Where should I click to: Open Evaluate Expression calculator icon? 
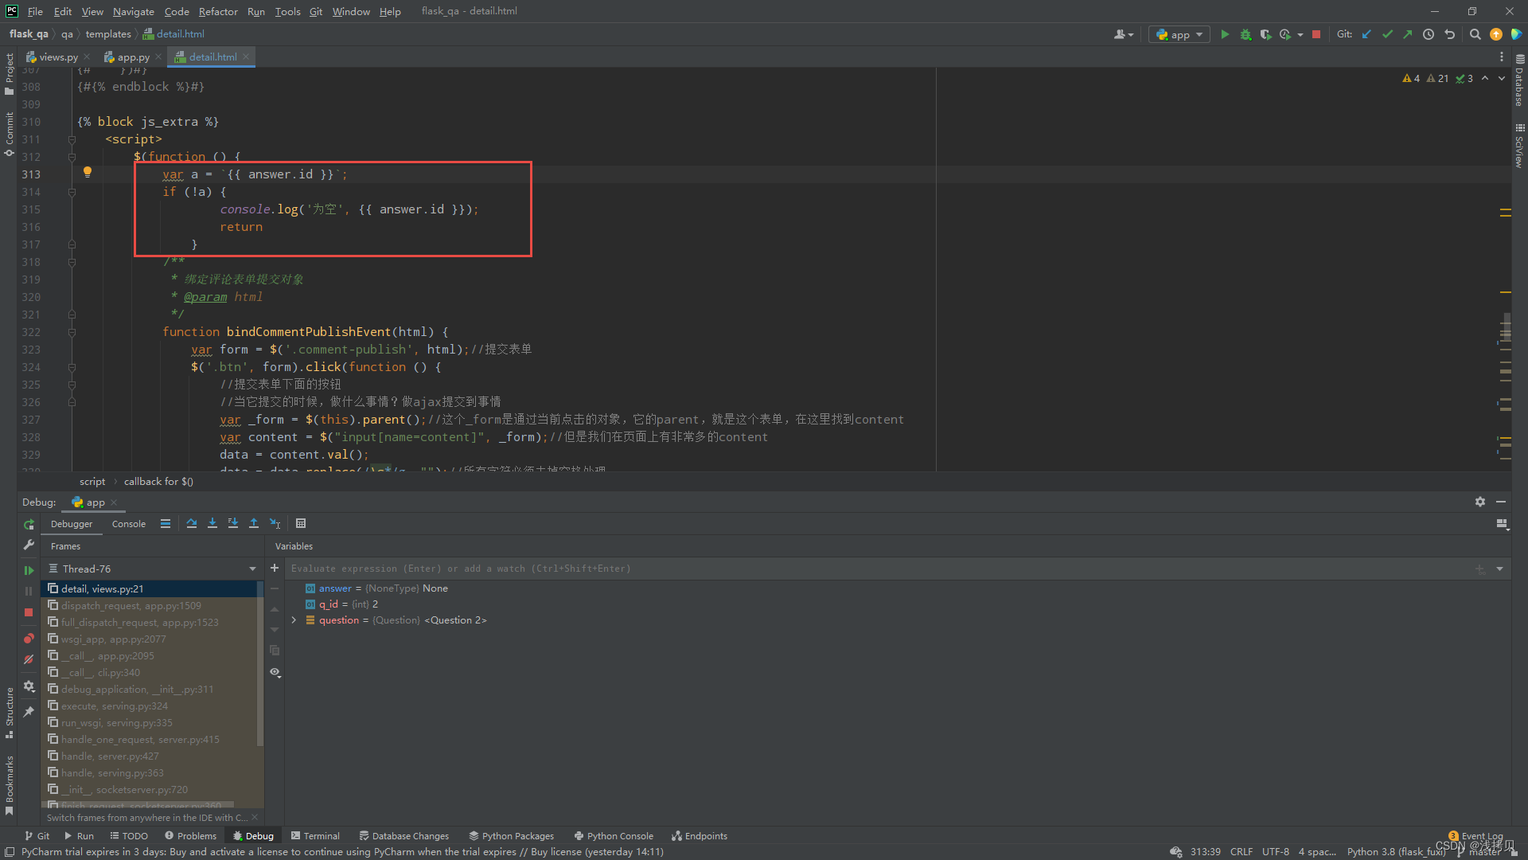(301, 523)
